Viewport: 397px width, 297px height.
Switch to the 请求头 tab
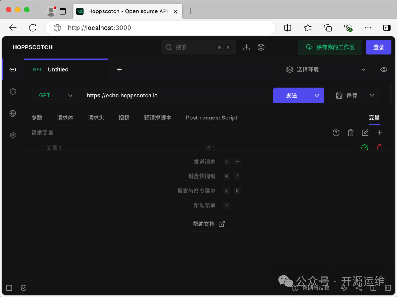click(x=96, y=118)
